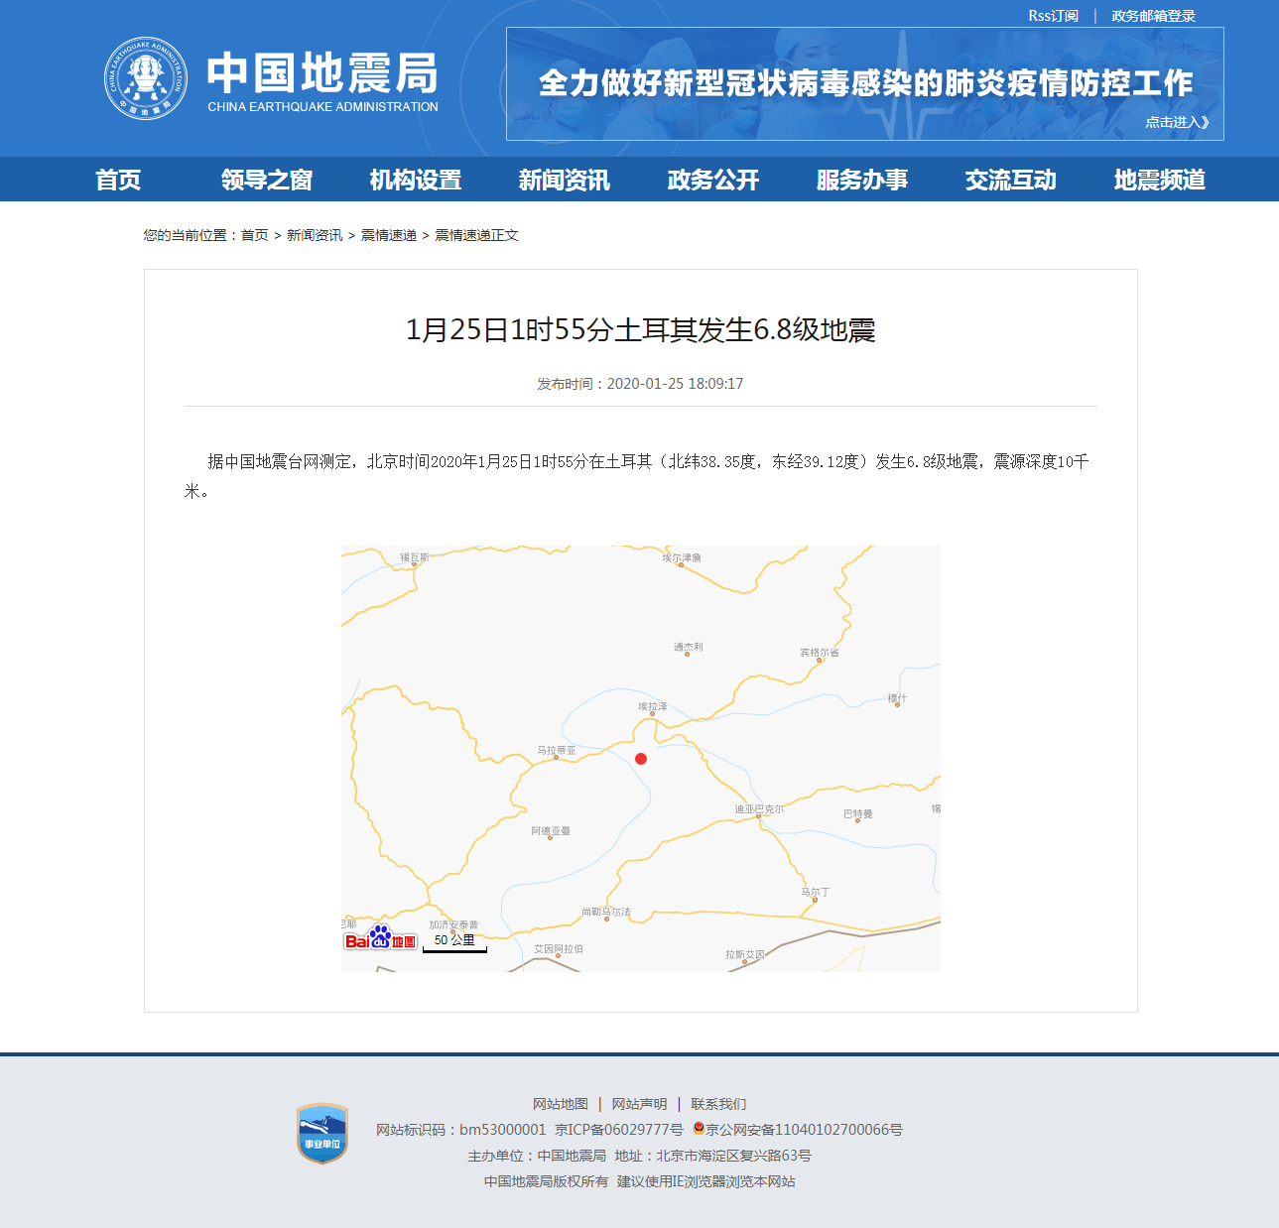Select 首页 in the navigation bar

click(x=118, y=180)
